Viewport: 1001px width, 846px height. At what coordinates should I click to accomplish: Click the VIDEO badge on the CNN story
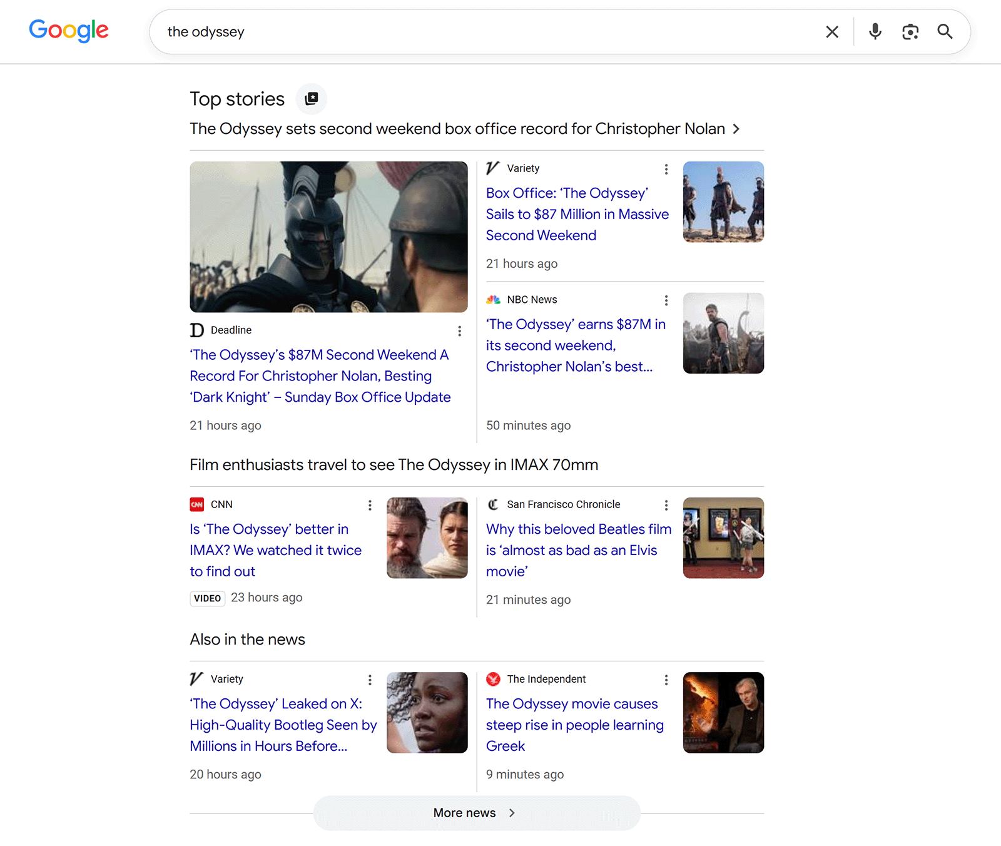point(208,598)
